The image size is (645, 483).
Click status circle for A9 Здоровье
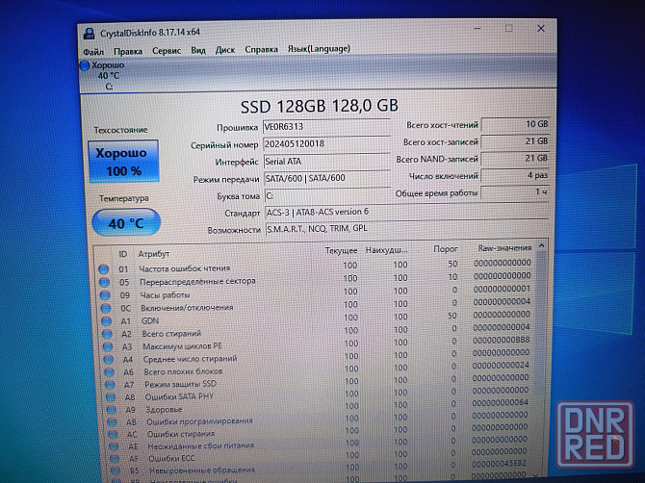[x=112, y=410]
